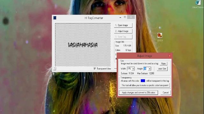Pick the blue transparency color swatch
Image resolution: width=204 pixels, height=114 pixels.
tap(143, 81)
